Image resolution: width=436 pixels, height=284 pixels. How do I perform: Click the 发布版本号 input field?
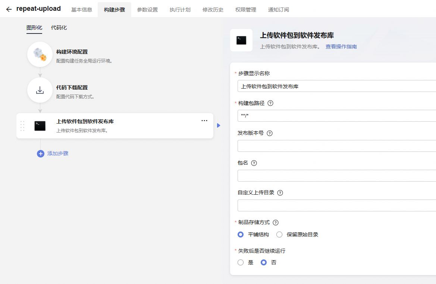[x=337, y=146]
